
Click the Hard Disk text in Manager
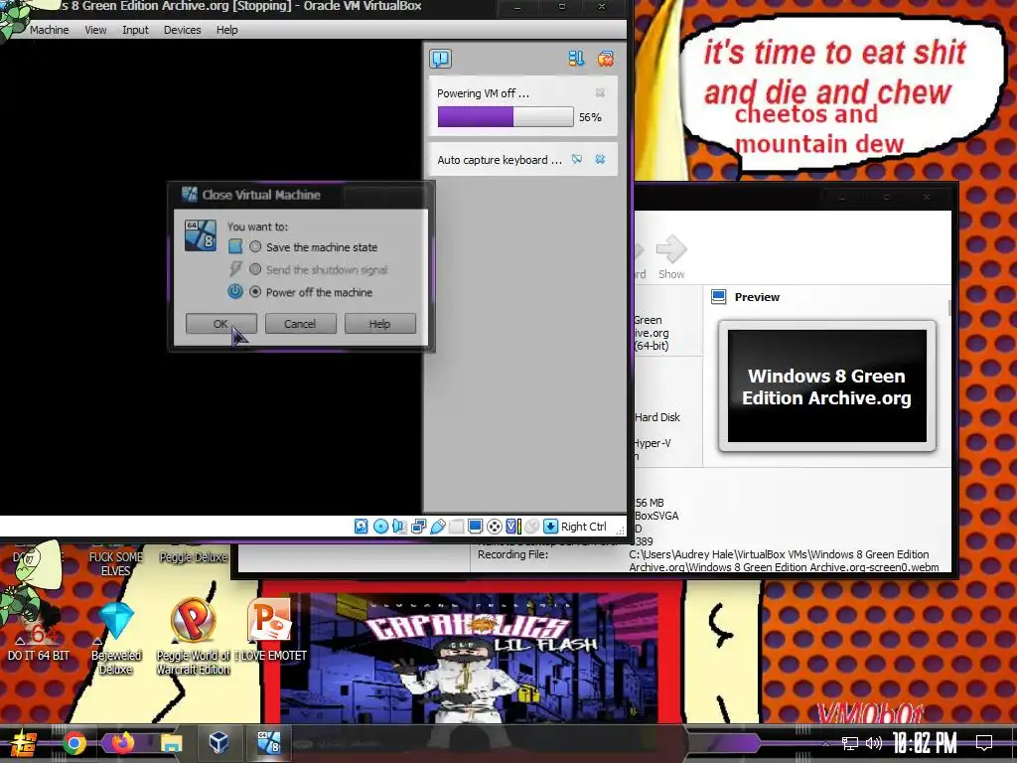(x=657, y=417)
